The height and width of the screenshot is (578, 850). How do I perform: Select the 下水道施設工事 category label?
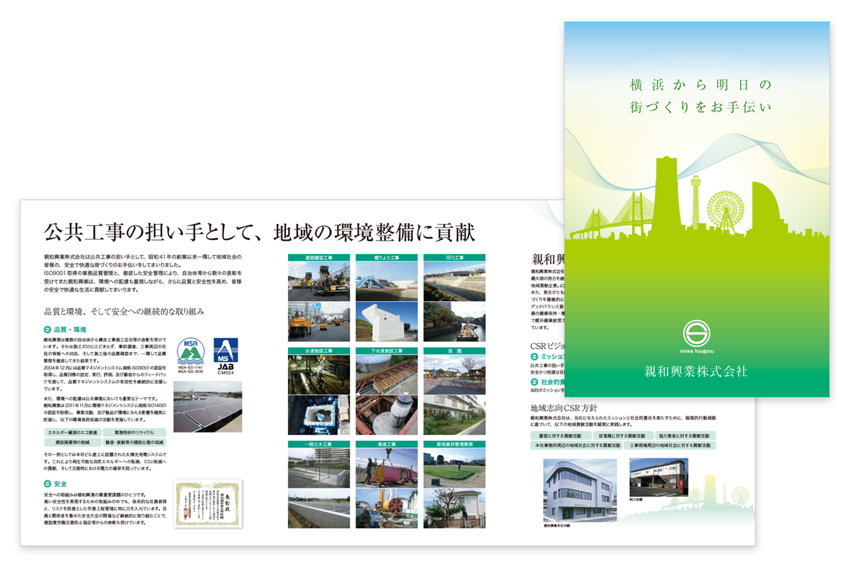(x=386, y=350)
